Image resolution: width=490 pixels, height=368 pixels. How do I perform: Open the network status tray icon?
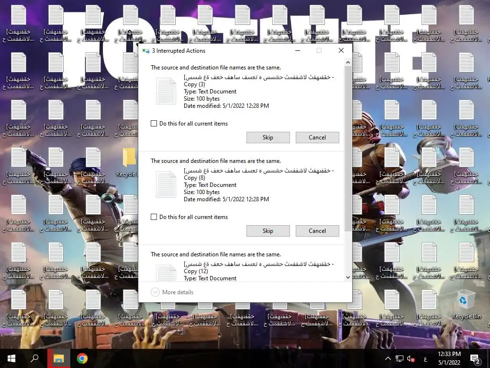pyautogui.click(x=400, y=358)
